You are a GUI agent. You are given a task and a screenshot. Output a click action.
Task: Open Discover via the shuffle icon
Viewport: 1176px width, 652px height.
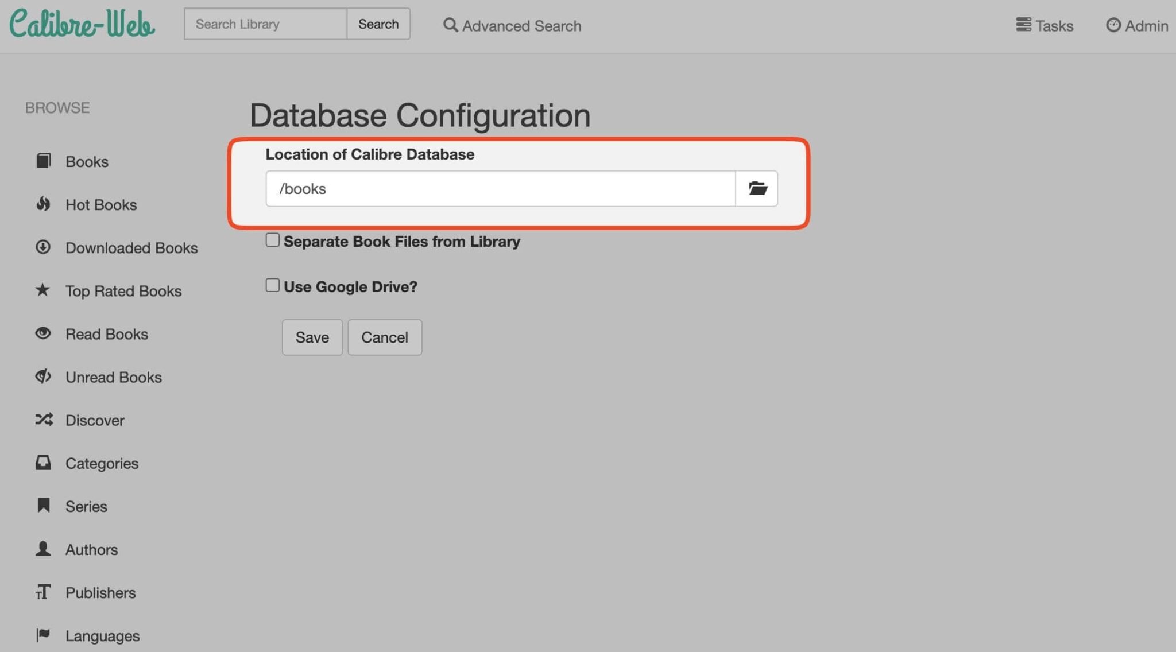[43, 420]
